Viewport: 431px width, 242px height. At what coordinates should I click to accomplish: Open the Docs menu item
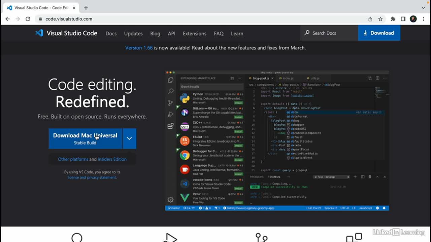(x=111, y=34)
